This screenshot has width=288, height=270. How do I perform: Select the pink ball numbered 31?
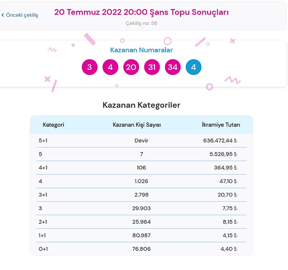pos(152,68)
